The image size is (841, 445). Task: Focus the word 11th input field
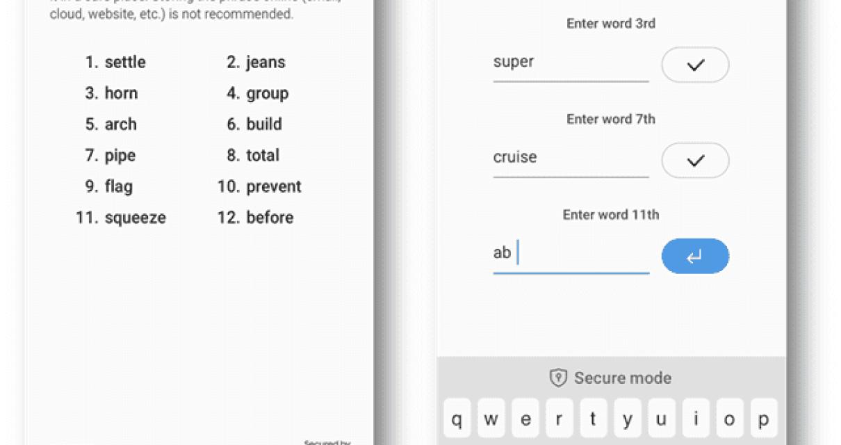click(570, 254)
